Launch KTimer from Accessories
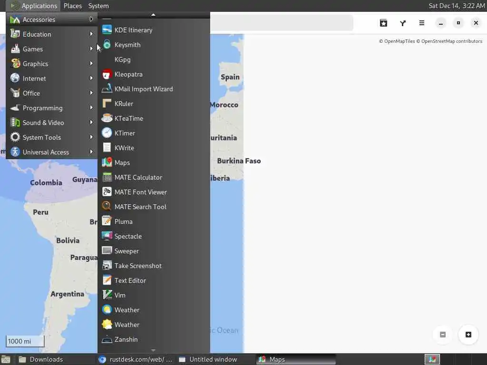Screen dimensions: 487x365 (154, 133)
